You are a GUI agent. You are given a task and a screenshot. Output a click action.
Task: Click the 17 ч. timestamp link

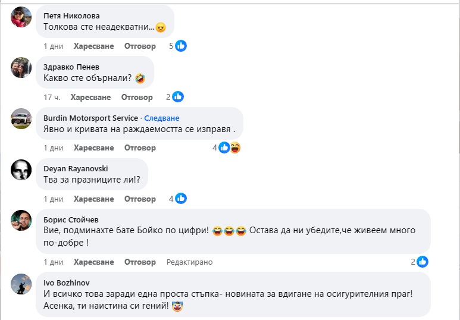tap(53, 97)
